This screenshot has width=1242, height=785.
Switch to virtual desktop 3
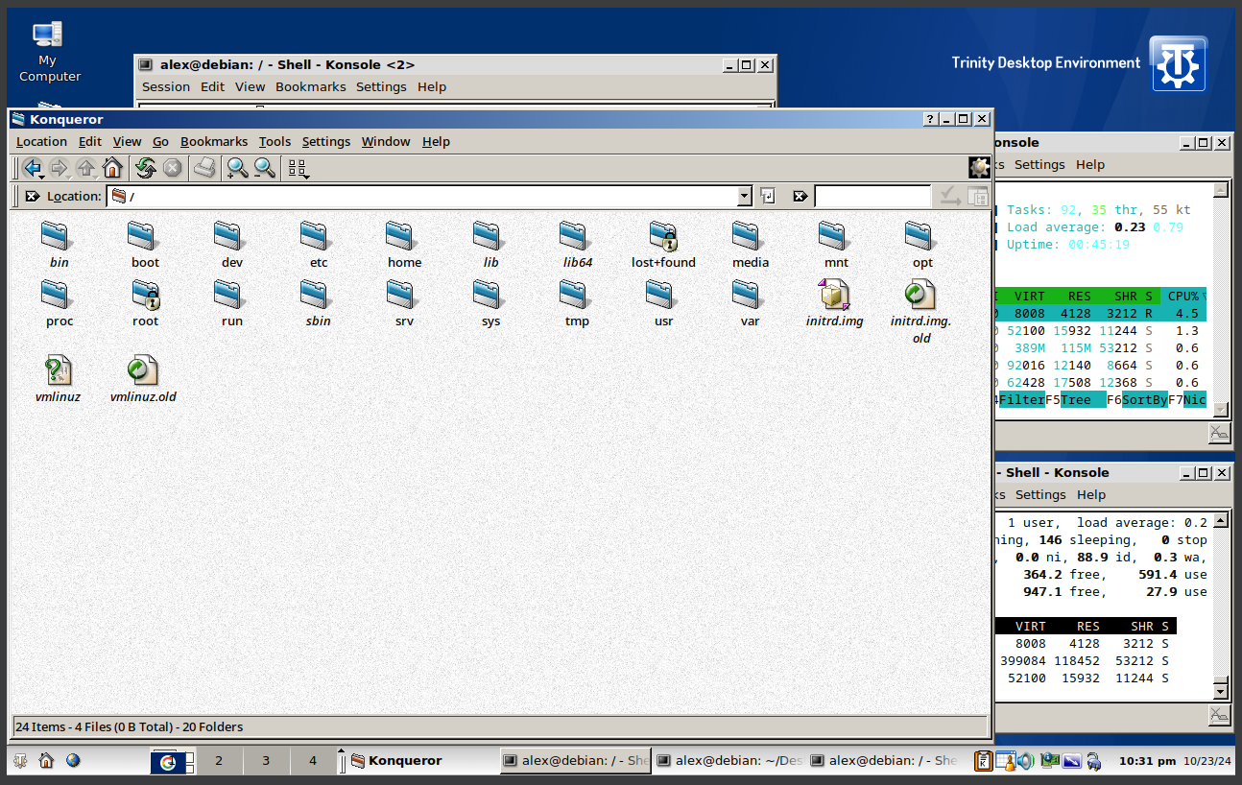[266, 761]
